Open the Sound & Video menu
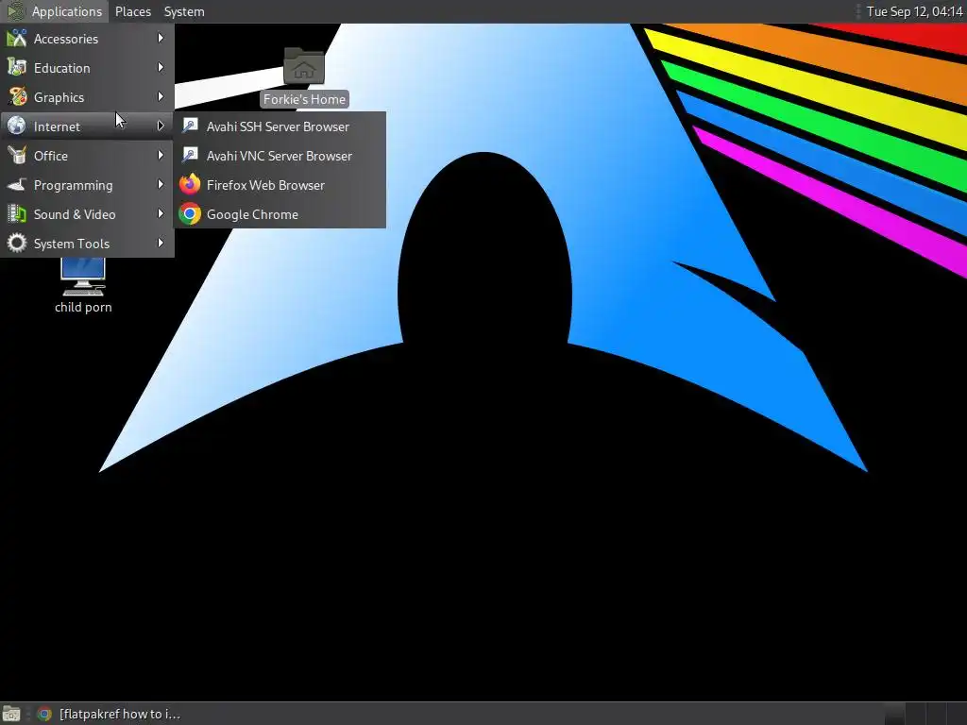 87,214
